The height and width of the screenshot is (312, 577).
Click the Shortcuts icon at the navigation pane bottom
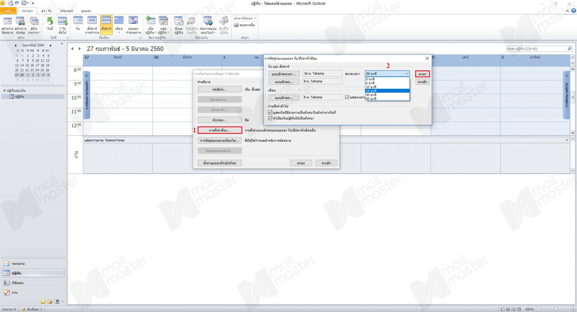coord(57,302)
